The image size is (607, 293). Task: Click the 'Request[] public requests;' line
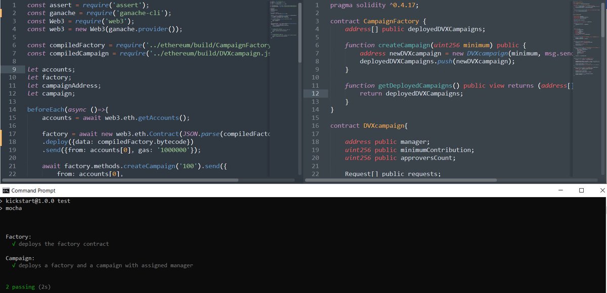(x=393, y=174)
